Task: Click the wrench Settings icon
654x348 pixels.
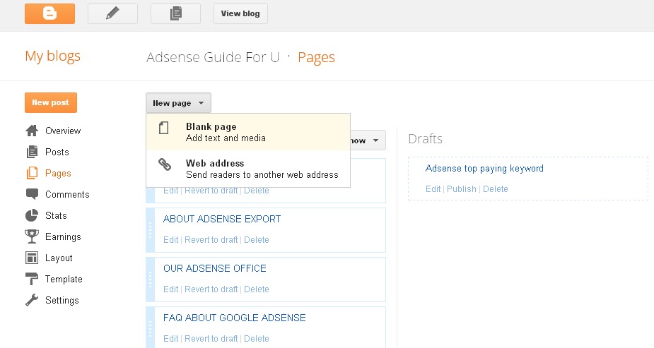Action: click(x=32, y=300)
